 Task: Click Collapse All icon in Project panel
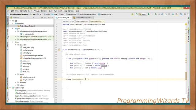click(45, 18)
